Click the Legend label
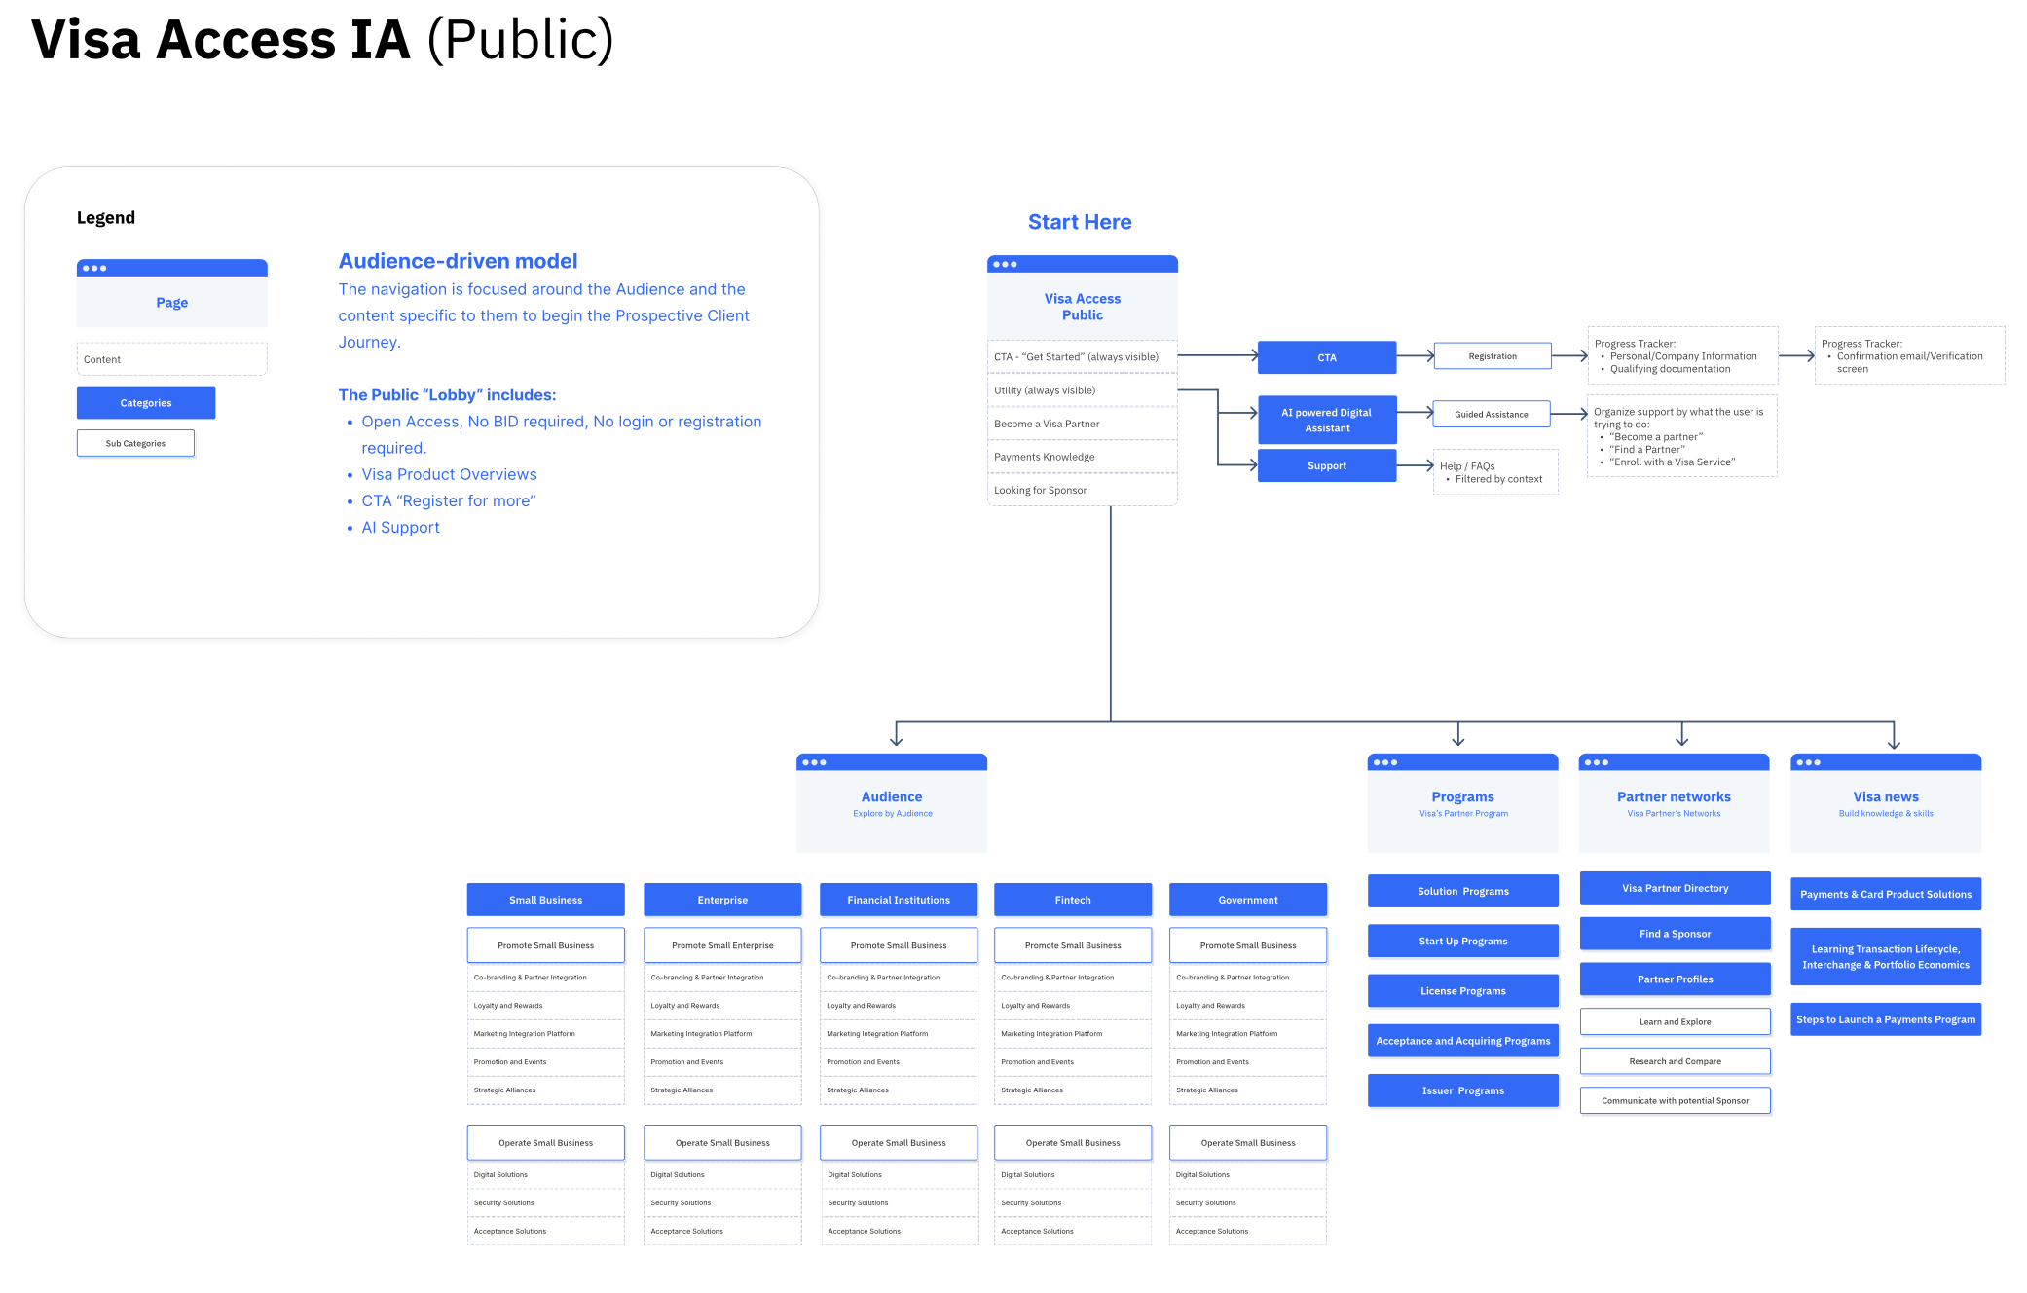This screenshot has height=1293, width=2027. tap(106, 218)
